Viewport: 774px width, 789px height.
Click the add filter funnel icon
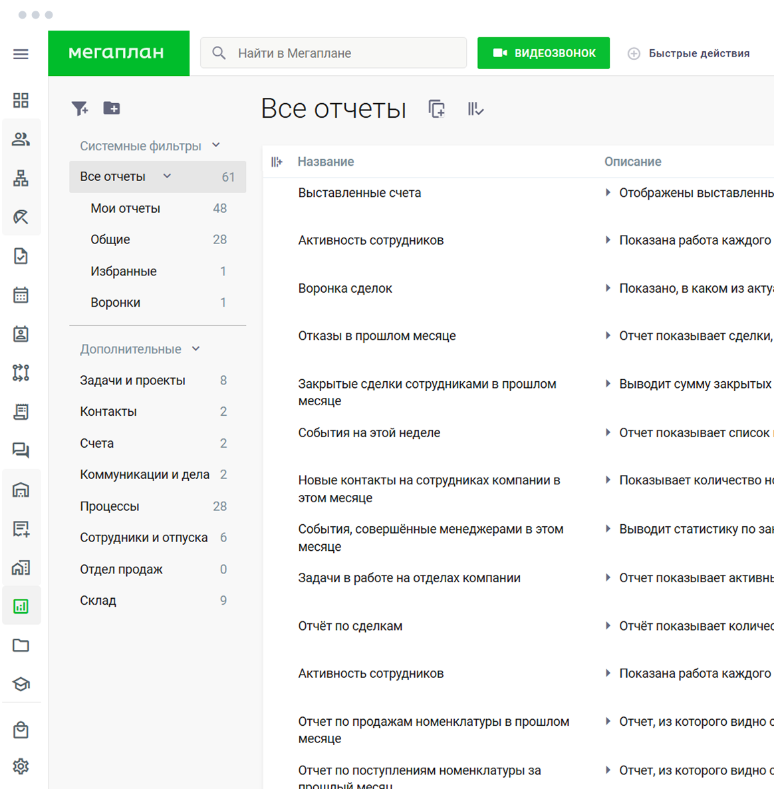tap(80, 108)
